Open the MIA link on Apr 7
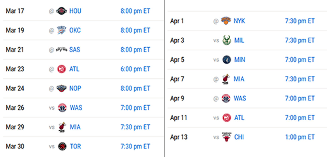Screen dimensions: 327x157 click(x=239, y=79)
